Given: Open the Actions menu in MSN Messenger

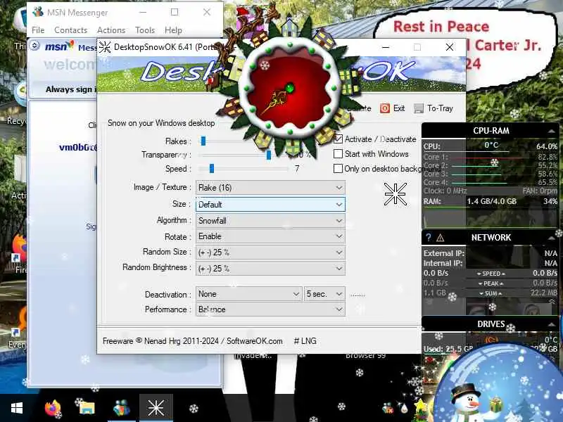Looking at the screenshot, I should tap(111, 30).
